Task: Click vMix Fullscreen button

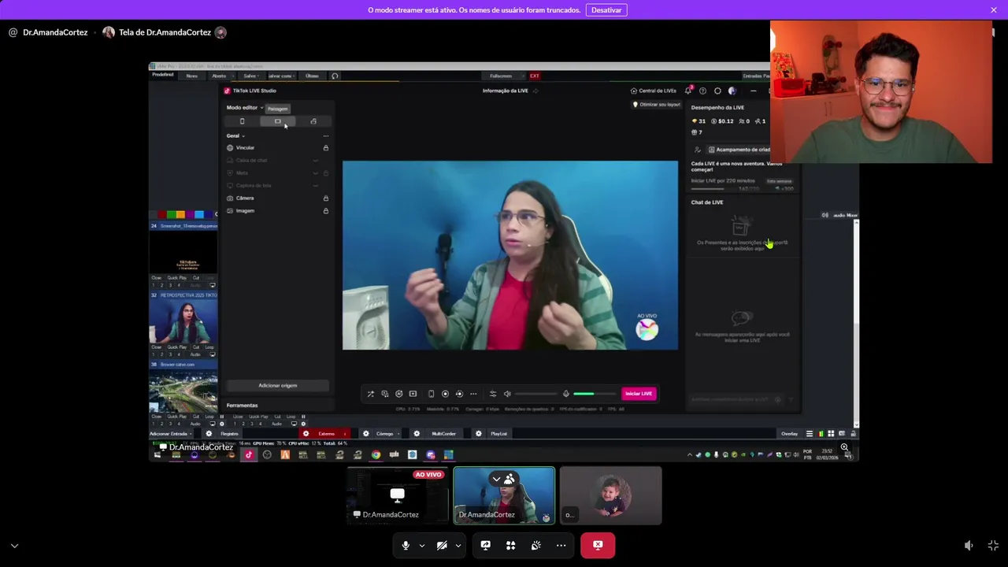Action: (501, 76)
